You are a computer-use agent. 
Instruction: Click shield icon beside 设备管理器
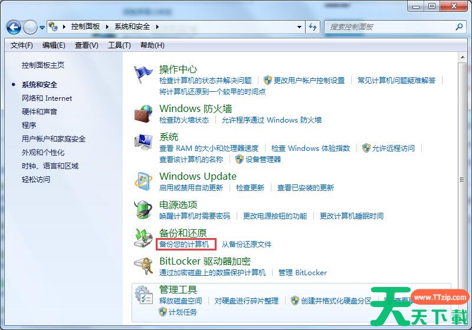[x=240, y=159]
